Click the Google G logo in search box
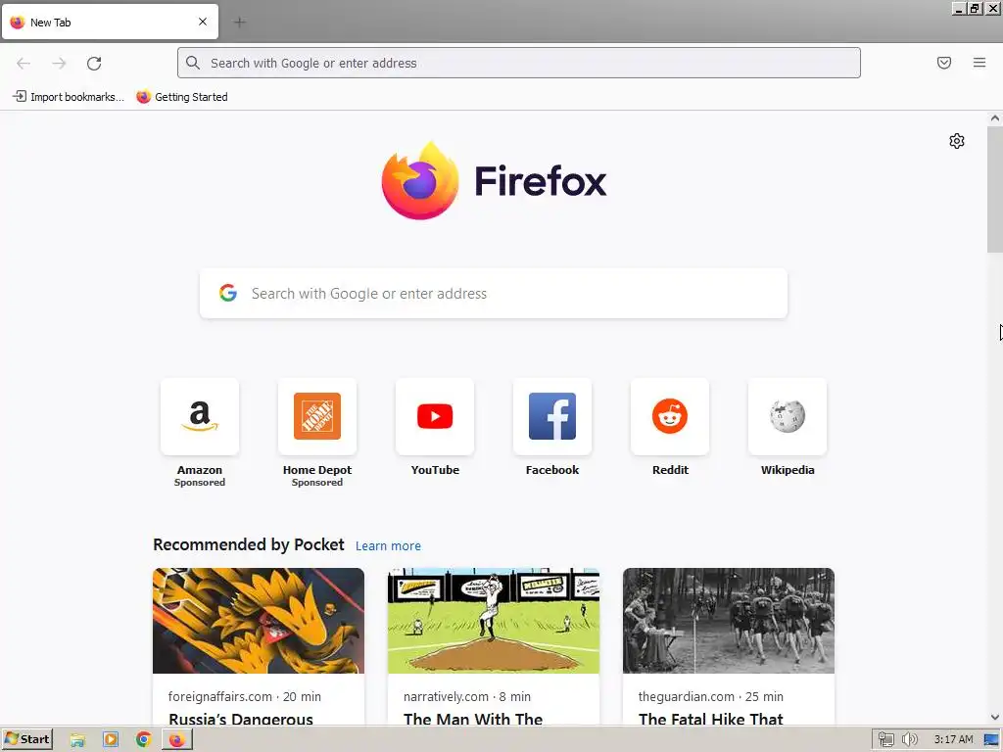The image size is (1003, 752). tap(228, 294)
